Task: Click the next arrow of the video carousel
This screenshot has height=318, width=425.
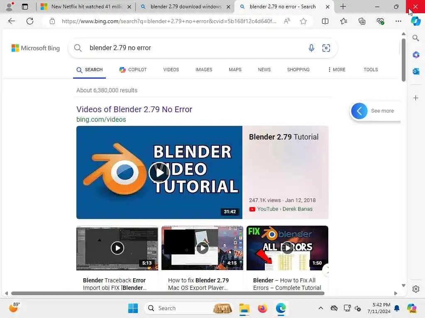Action: point(327,270)
